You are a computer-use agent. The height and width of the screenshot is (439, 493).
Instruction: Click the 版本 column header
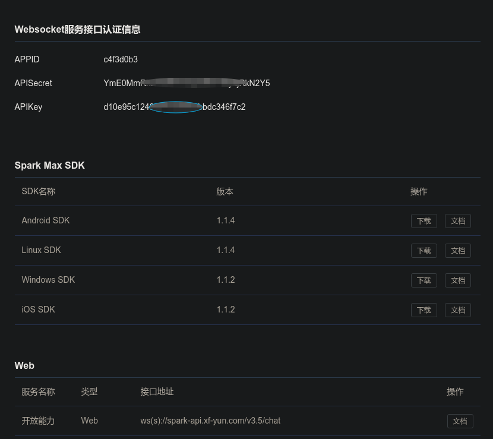click(x=225, y=191)
